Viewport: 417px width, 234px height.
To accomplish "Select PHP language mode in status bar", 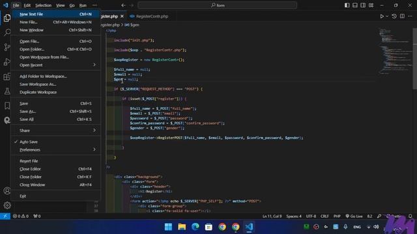I will point(337,216).
